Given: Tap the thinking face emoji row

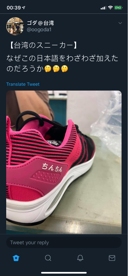Looking at the screenshot, I should (56, 69).
